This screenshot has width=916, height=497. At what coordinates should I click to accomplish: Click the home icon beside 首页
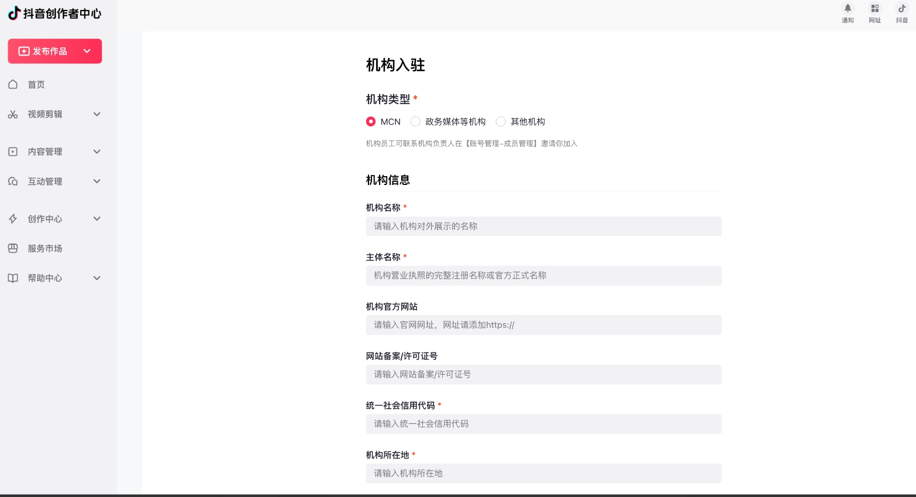point(13,84)
